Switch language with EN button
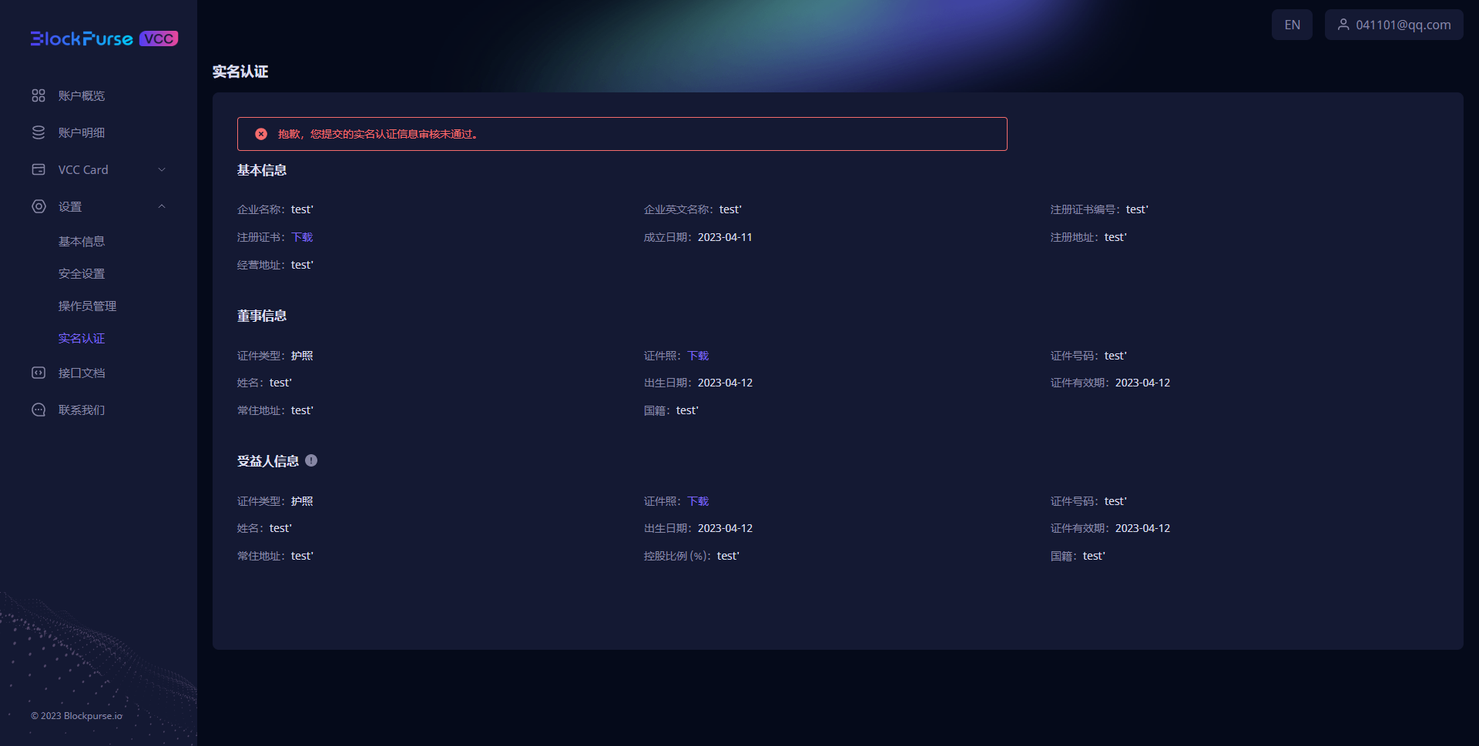This screenshot has height=746, width=1479. coord(1292,25)
